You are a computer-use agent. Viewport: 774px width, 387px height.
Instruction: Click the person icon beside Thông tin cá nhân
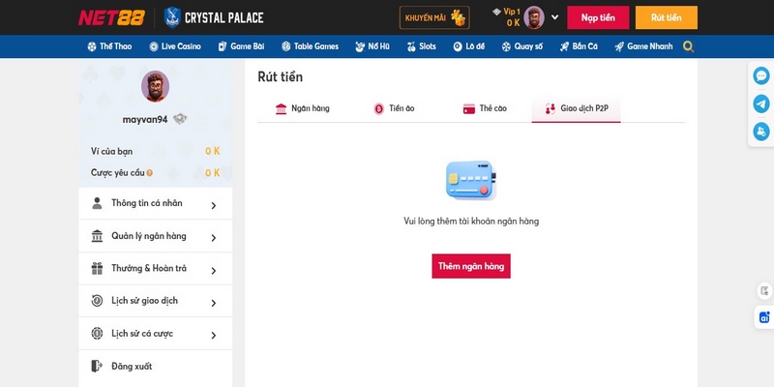coord(98,203)
